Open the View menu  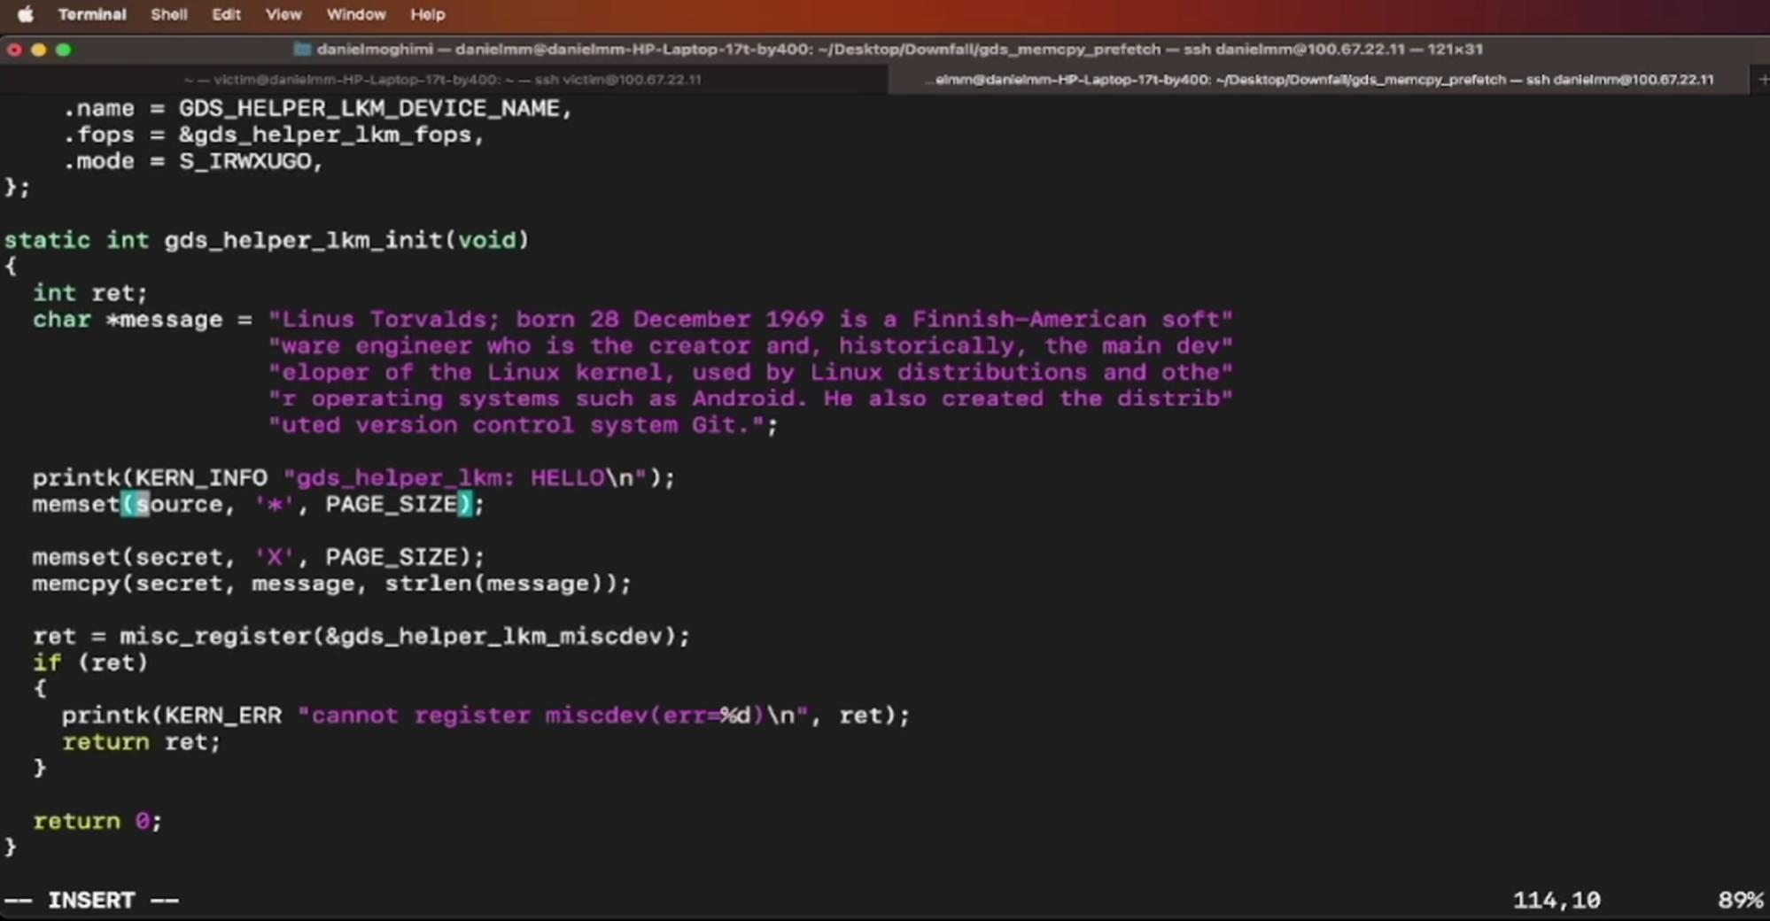point(283,14)
